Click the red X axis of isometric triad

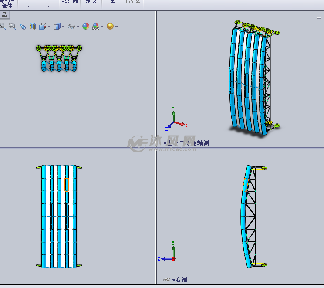pyautogui.click(x=181, y=124)
